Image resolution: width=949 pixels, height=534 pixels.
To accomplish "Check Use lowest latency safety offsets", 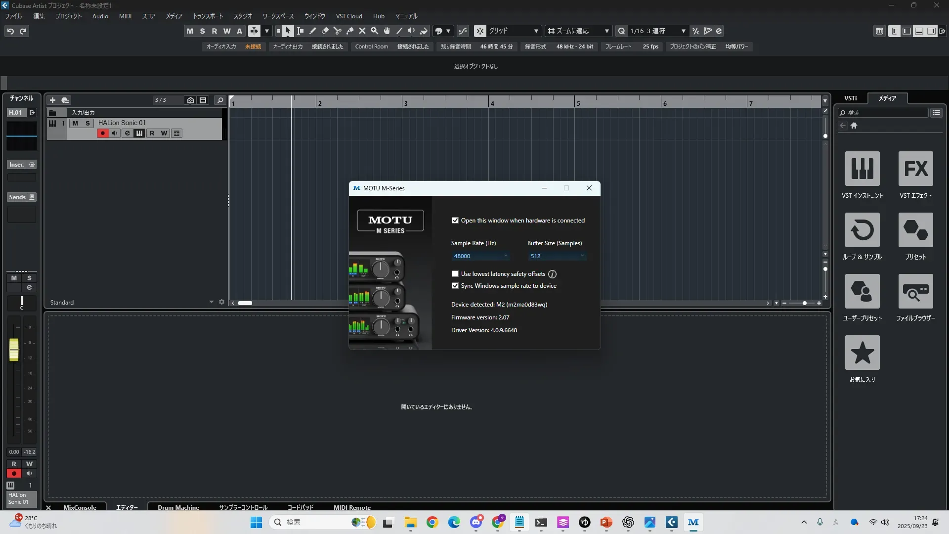I will coord(455,274).
